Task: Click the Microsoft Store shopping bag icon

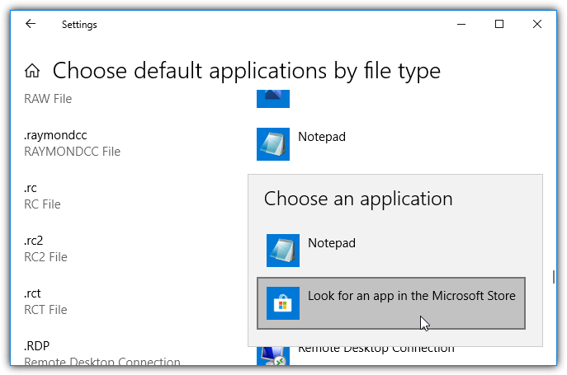Action: point(283,303)
